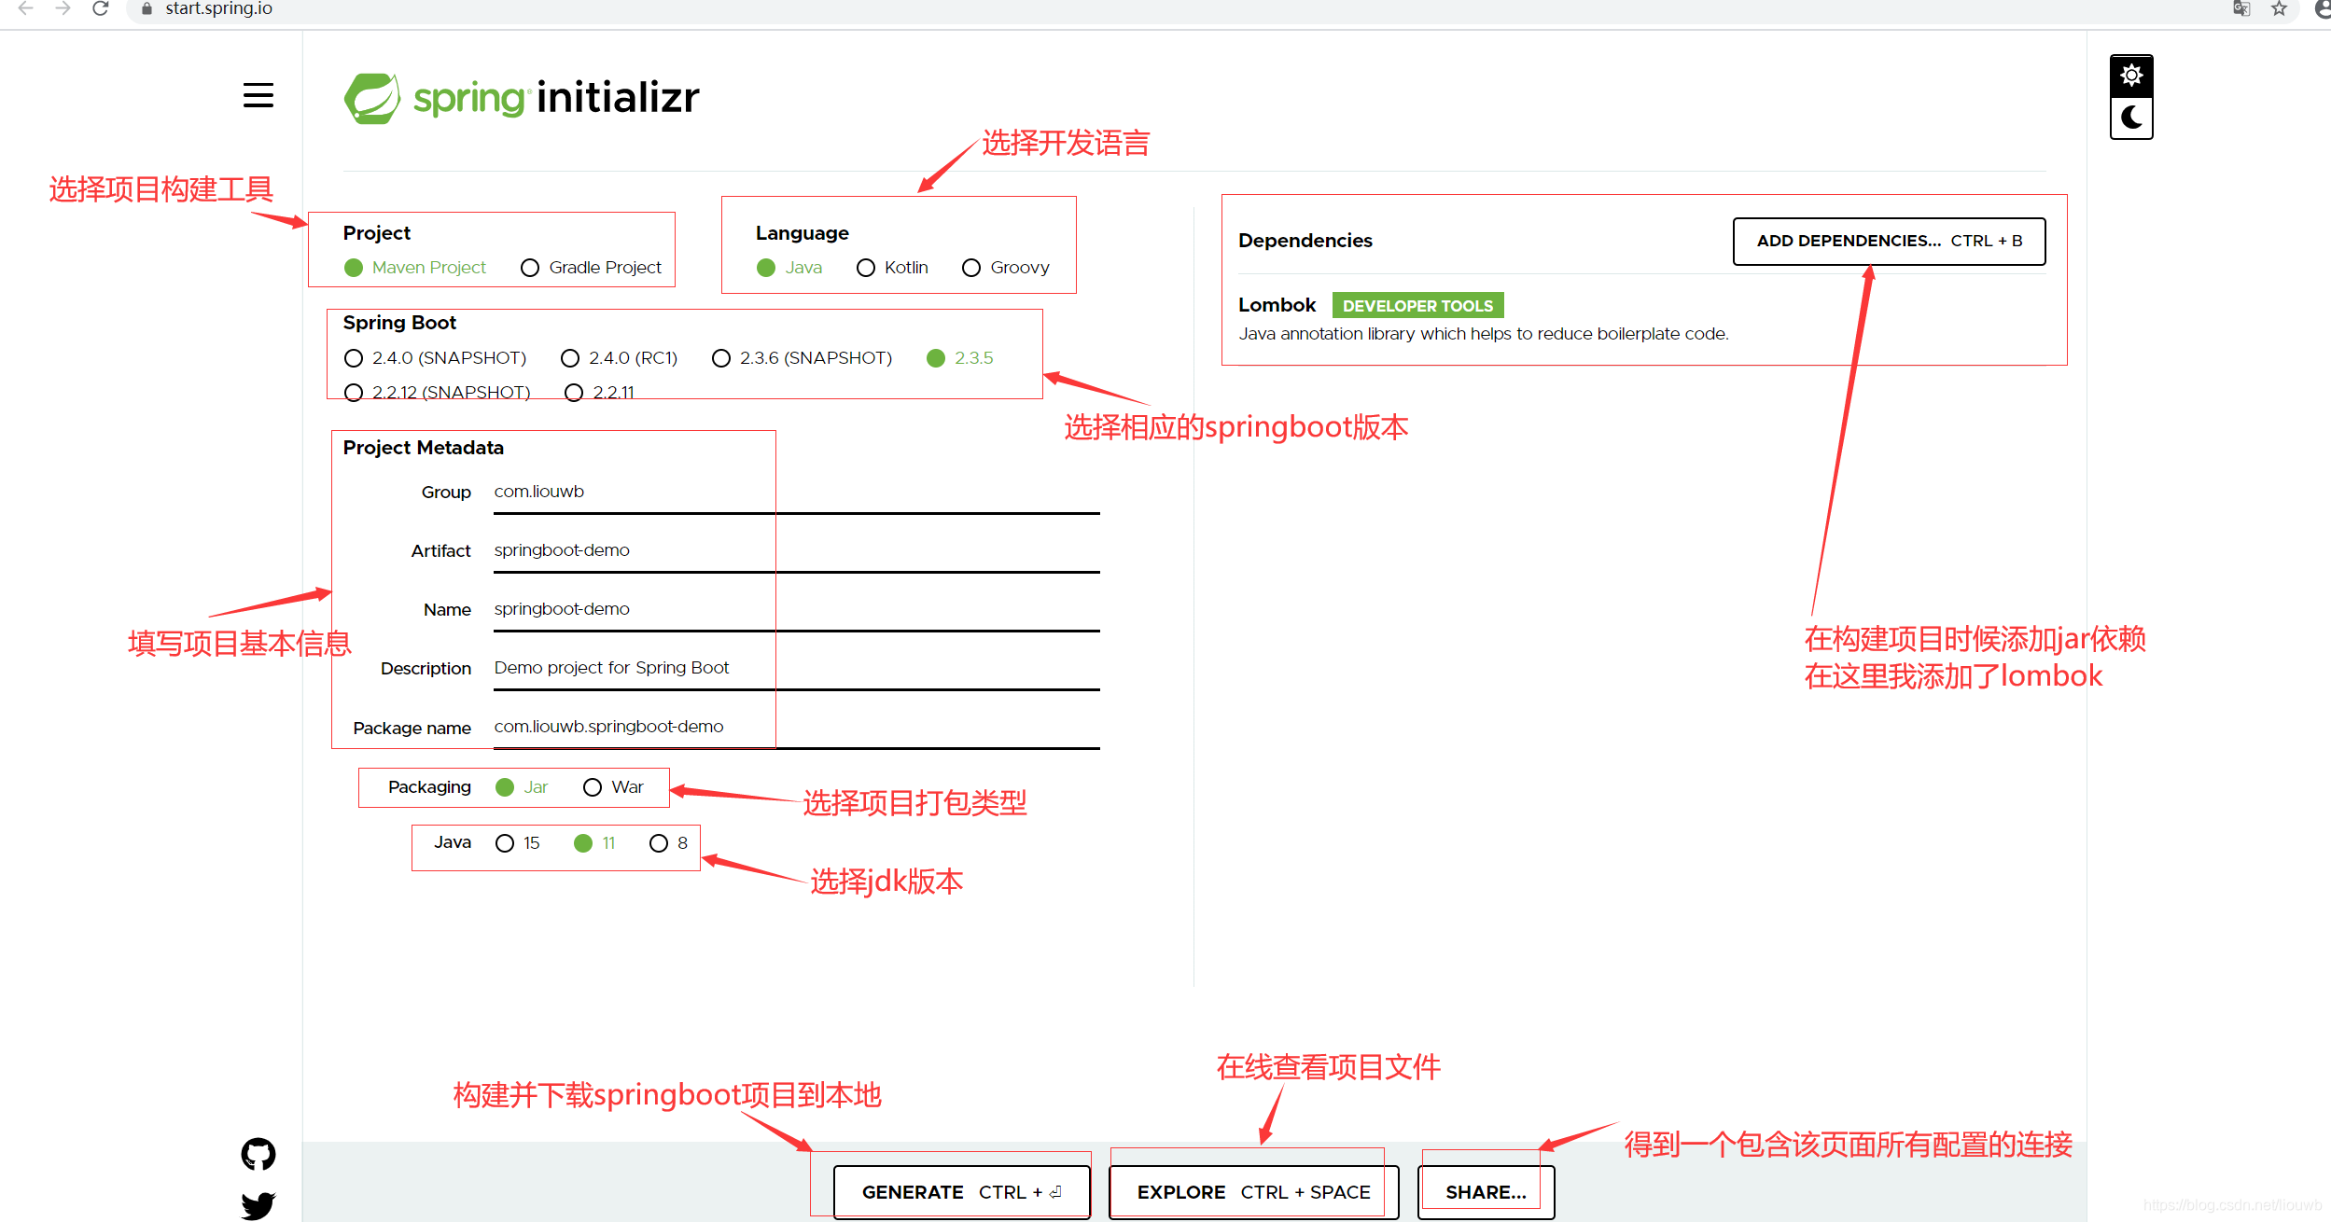Choose Groovy as the language
This screenshot has height=1222, width=2331.
pyautogui.click(x=1006, y=268)
